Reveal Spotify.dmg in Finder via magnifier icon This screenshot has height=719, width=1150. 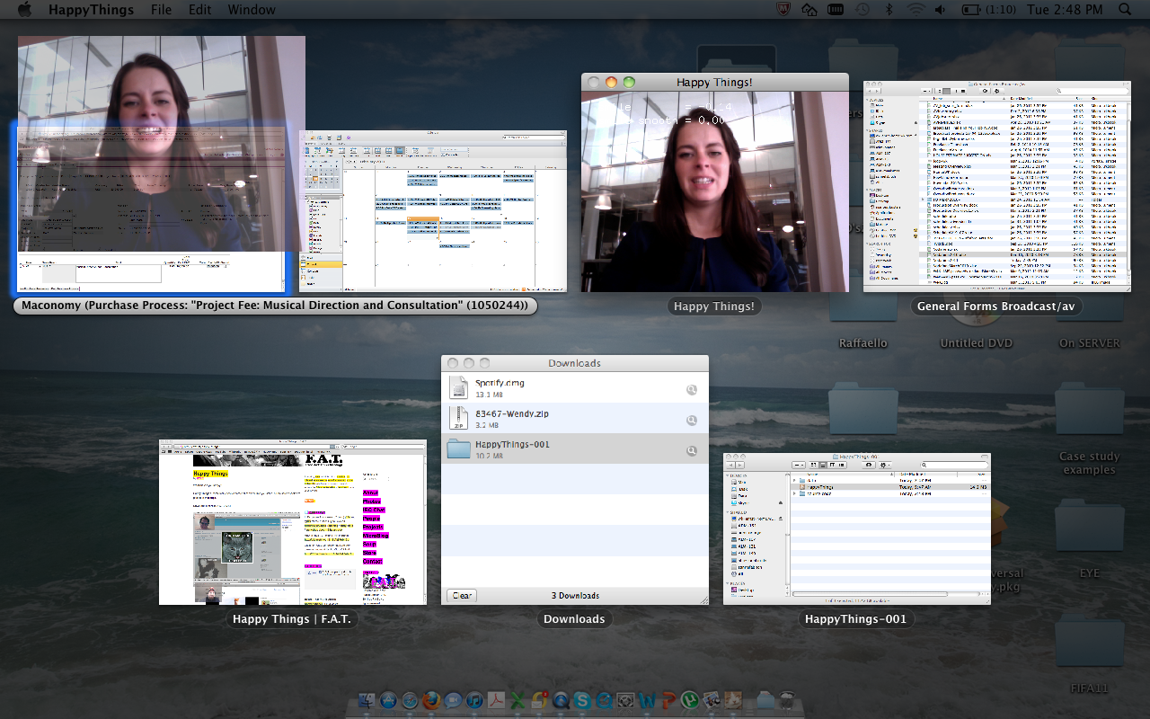coord(692,389)
